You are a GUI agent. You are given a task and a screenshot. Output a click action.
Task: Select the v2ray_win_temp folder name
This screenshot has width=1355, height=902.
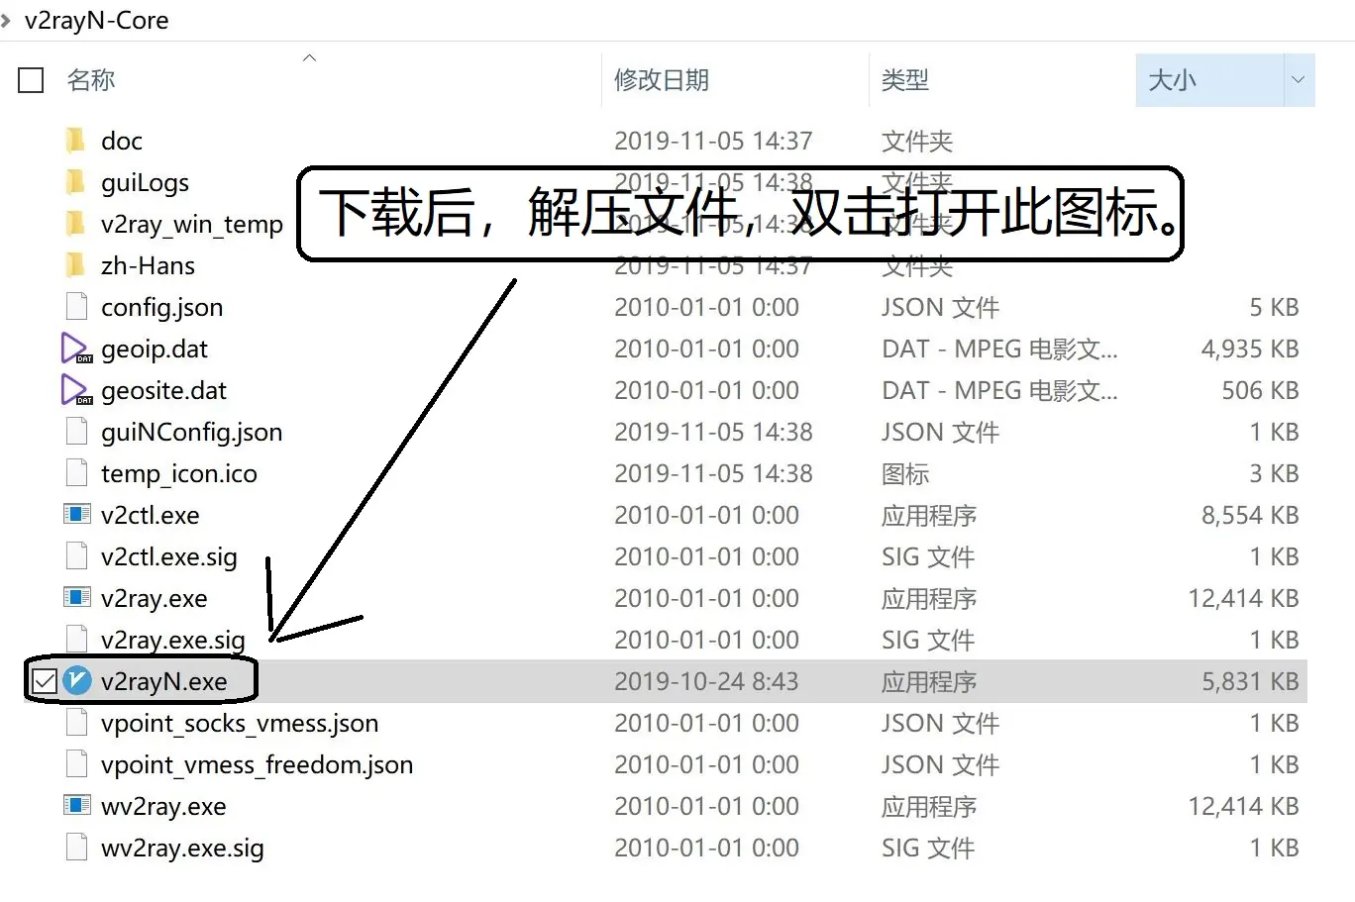[192, 224]
